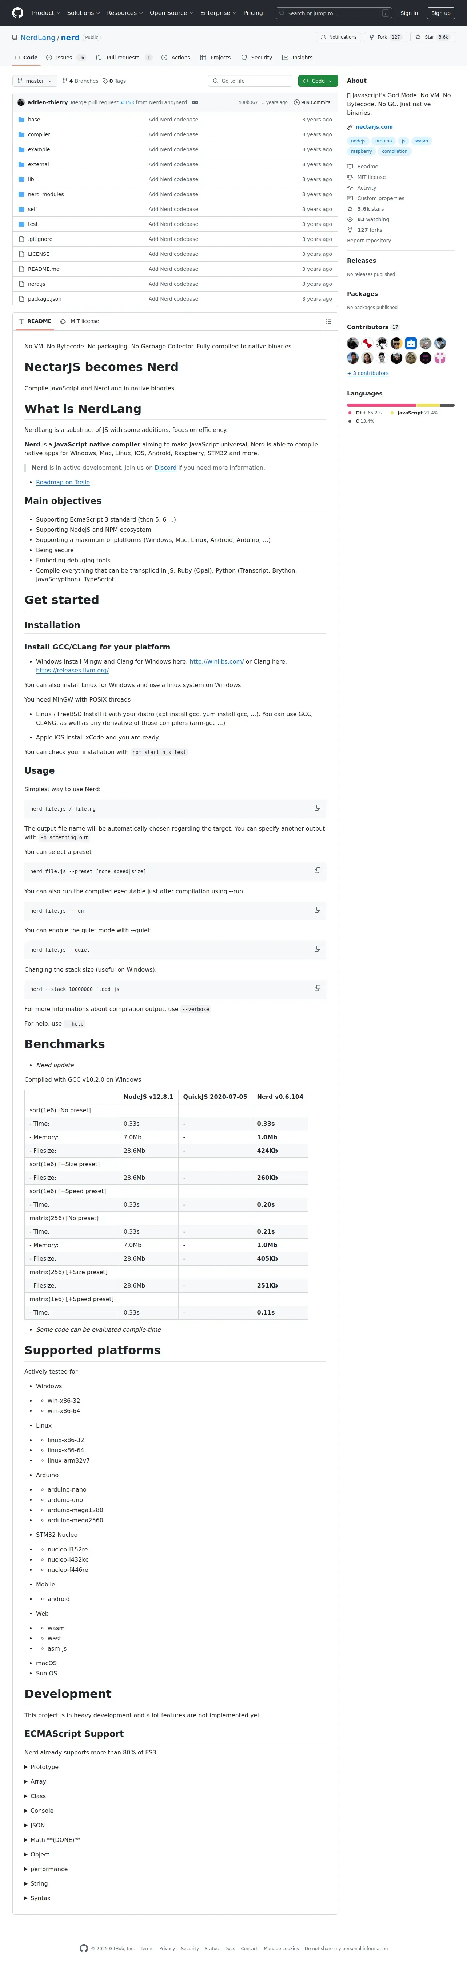Expand the Array details section
The image size is (467, 1968).
tap(36, 1781)
